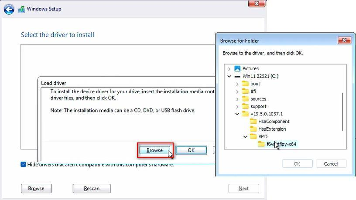Click Browse in the Load driver dialog
356x200 pixels.
tap(154, 150)
